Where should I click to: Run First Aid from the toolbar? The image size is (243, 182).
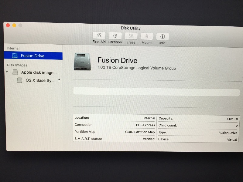click(99, 35)
